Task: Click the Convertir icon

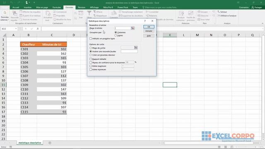Action: (114, 13)
